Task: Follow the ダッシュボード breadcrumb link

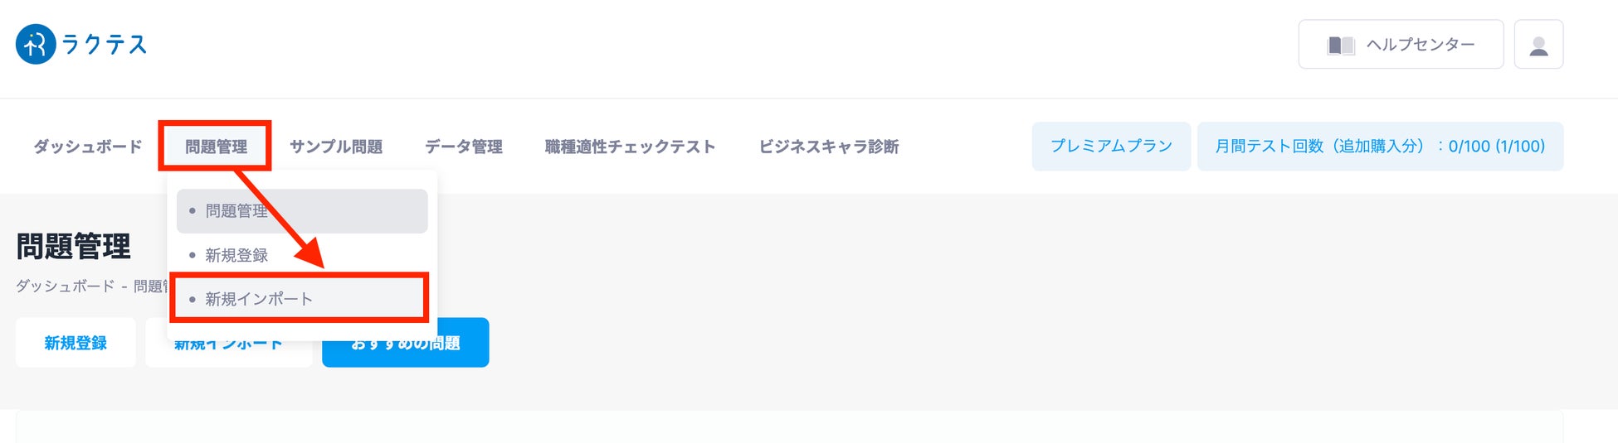Action: (x=66, y=287)
